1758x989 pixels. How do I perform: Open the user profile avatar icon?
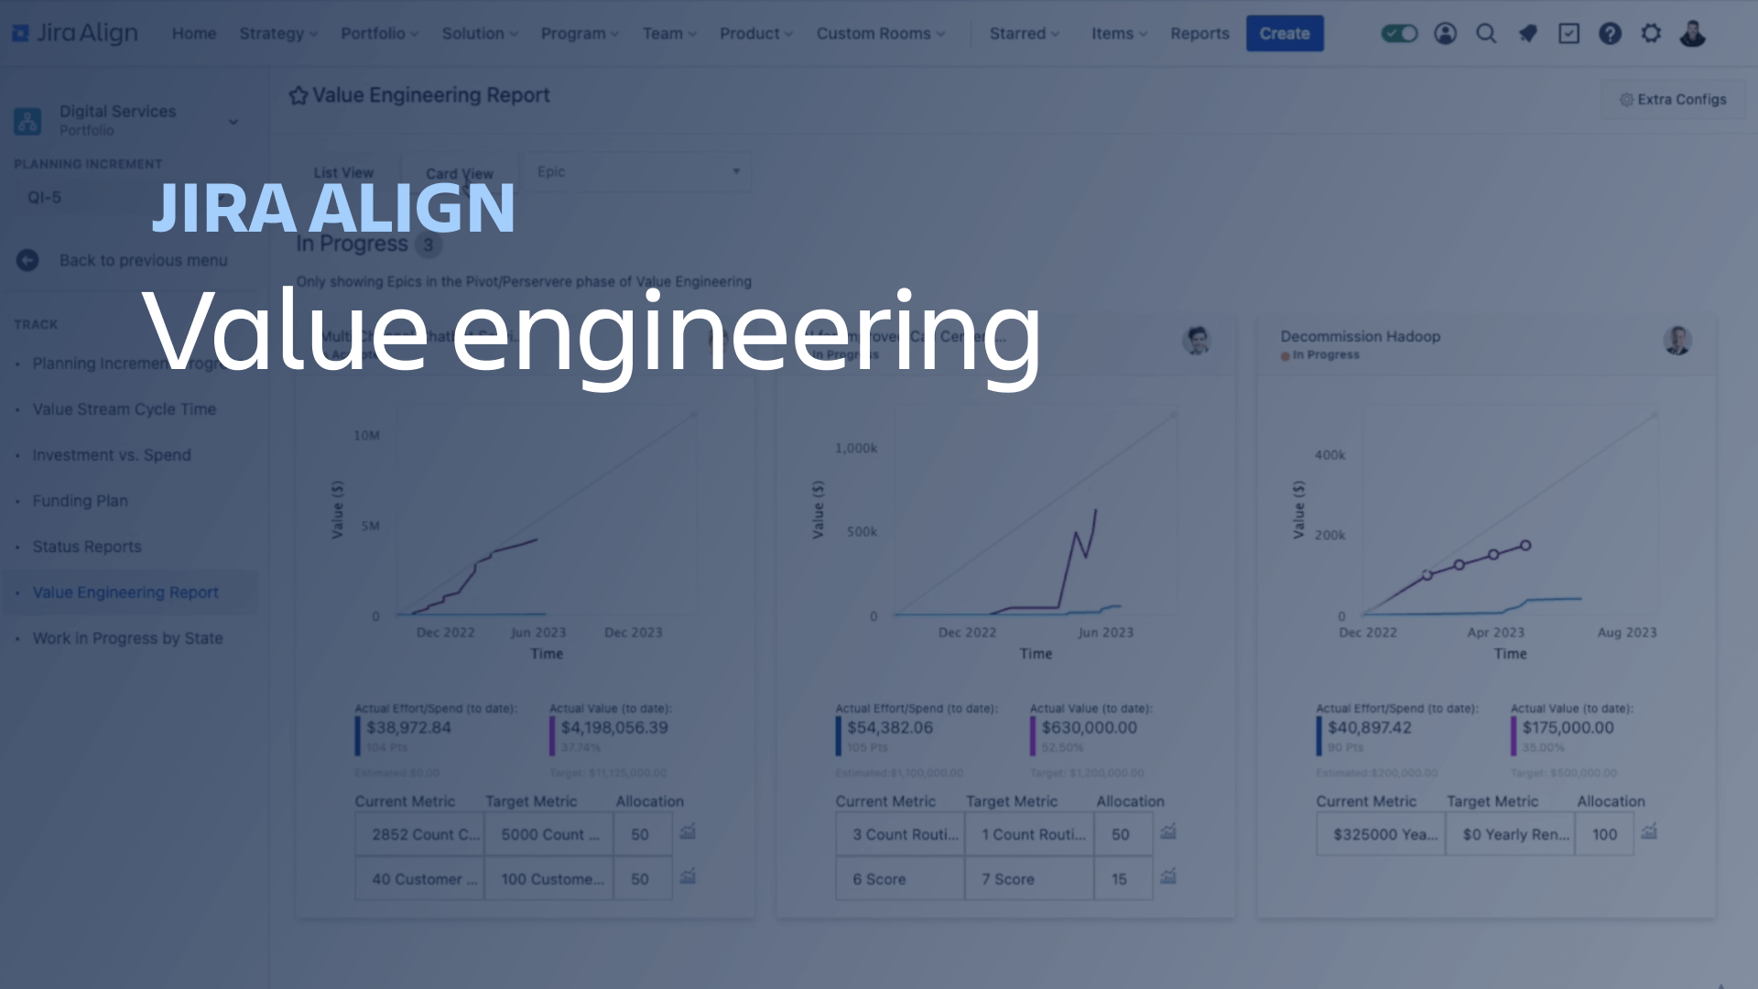tap(1691, 33)
